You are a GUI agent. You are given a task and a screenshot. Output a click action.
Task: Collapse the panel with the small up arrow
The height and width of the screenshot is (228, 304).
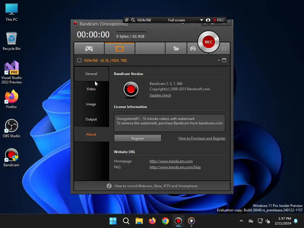click(219, 60)
